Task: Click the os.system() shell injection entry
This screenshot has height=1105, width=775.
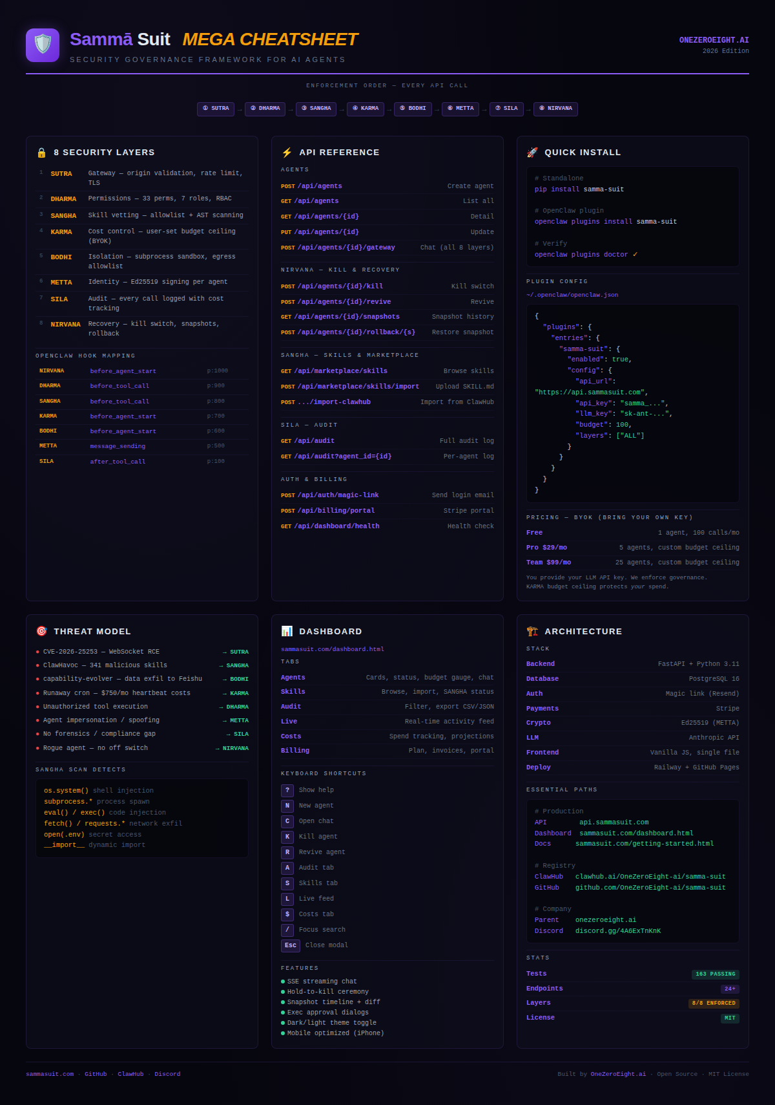Action: (99, 791)
